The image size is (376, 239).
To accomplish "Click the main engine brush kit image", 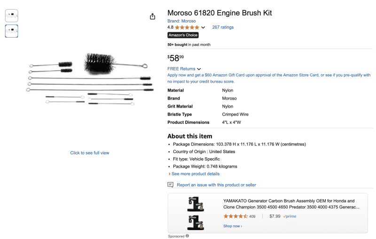I will pos(90,79).
